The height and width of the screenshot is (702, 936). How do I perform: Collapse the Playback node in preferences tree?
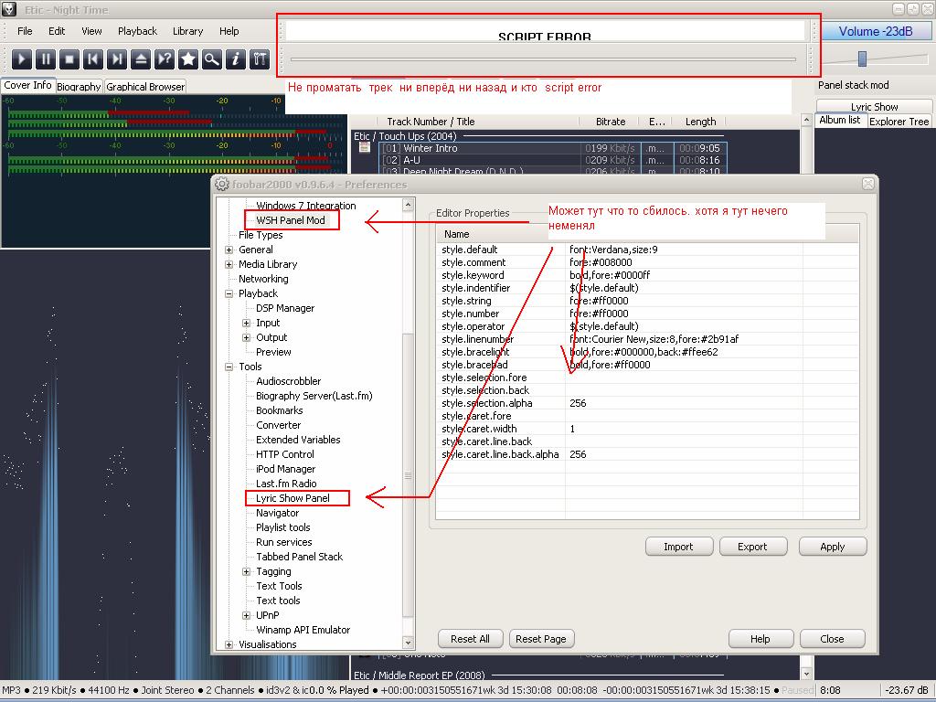[229, 293]
